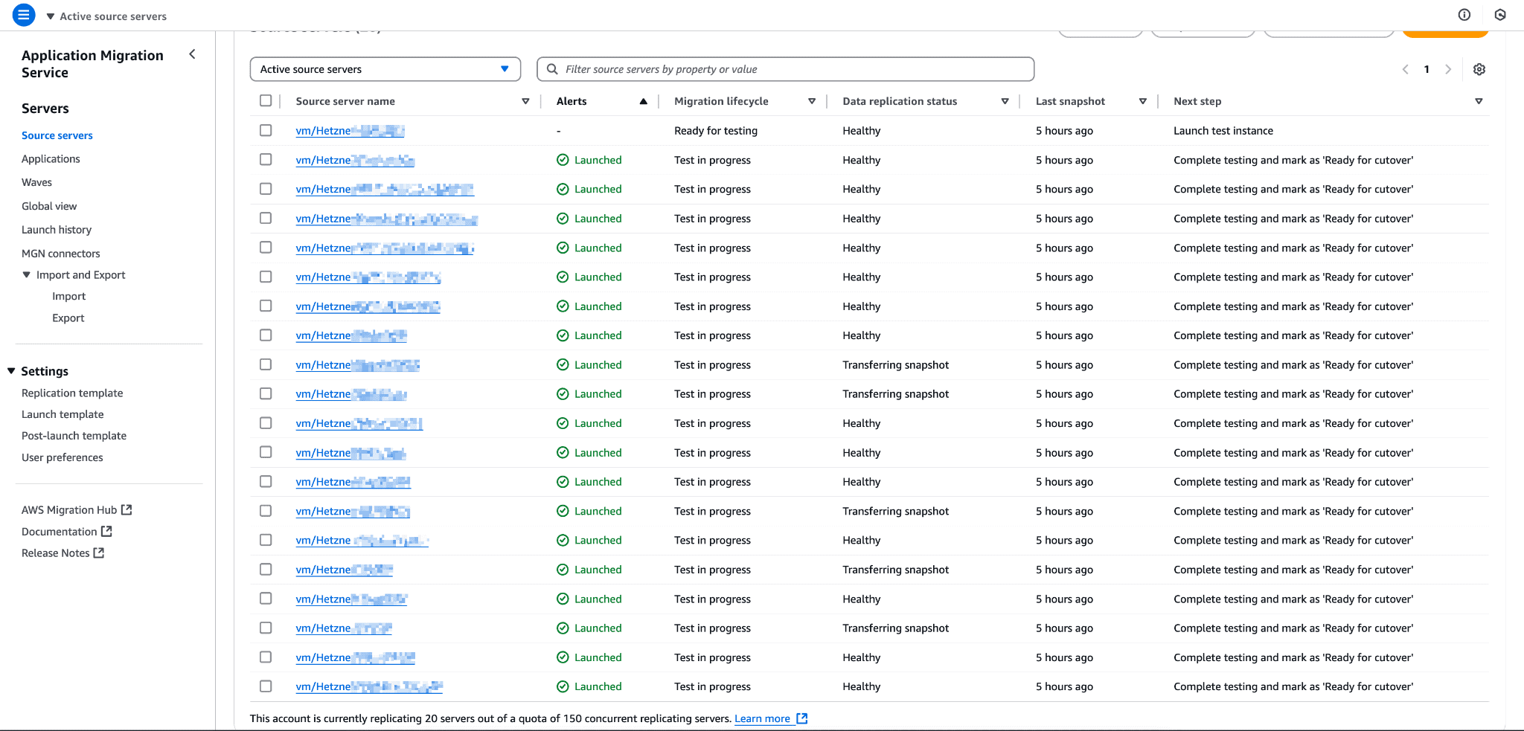1524x731 pixels.
Task: Click the external link icon beside Documentation
Action: [106, 531]
